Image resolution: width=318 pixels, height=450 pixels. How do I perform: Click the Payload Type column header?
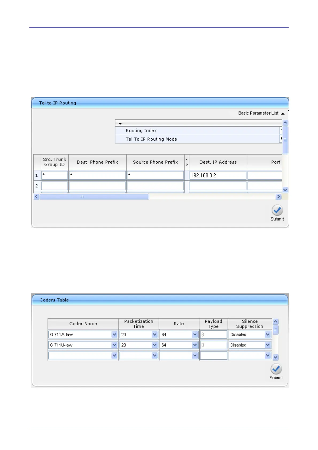213,324
